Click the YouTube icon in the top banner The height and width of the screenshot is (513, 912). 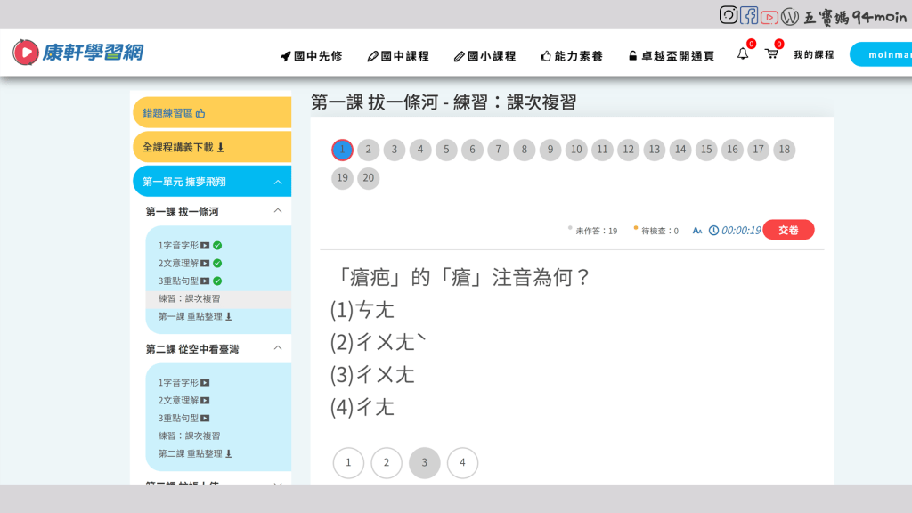[x=769, y=16]
